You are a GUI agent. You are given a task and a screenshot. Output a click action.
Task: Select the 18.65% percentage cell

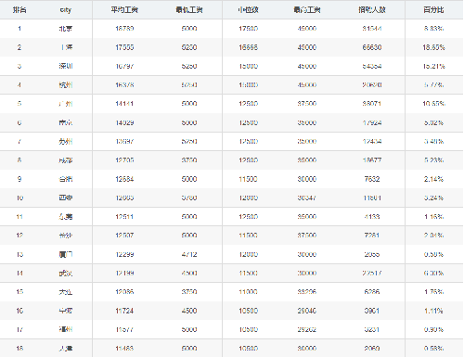433,47
